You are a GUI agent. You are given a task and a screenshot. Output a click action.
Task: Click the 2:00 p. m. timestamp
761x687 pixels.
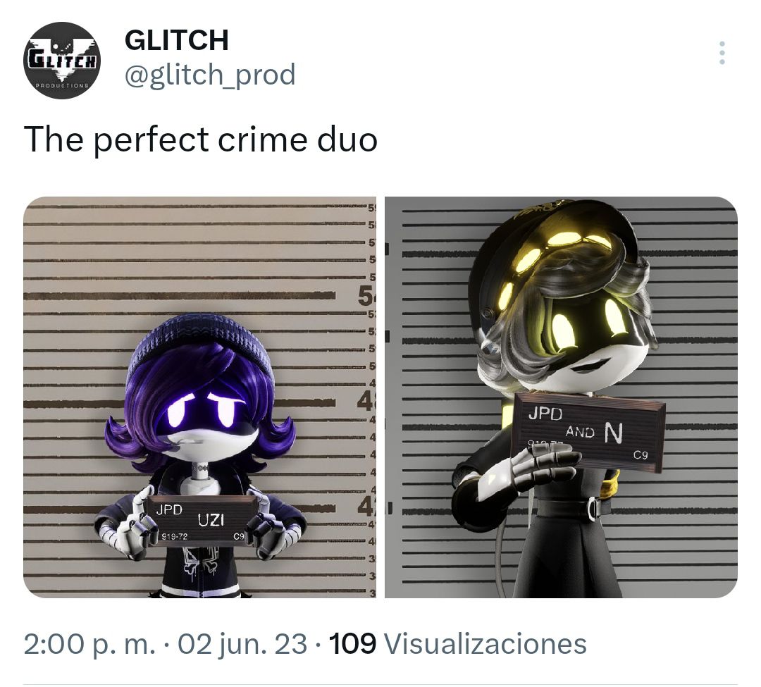89,644
